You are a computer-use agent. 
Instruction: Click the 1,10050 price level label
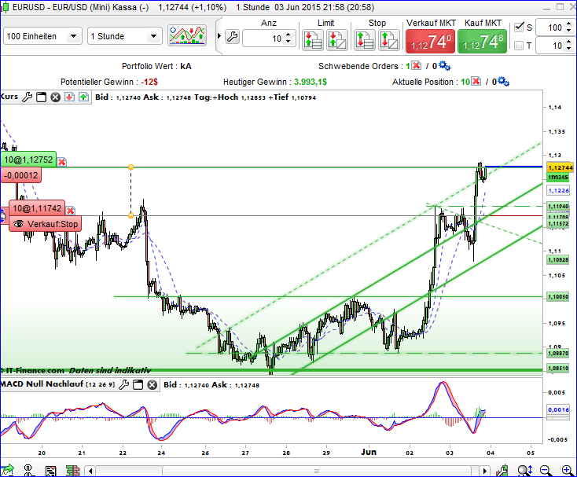click(x=558, y=296)
